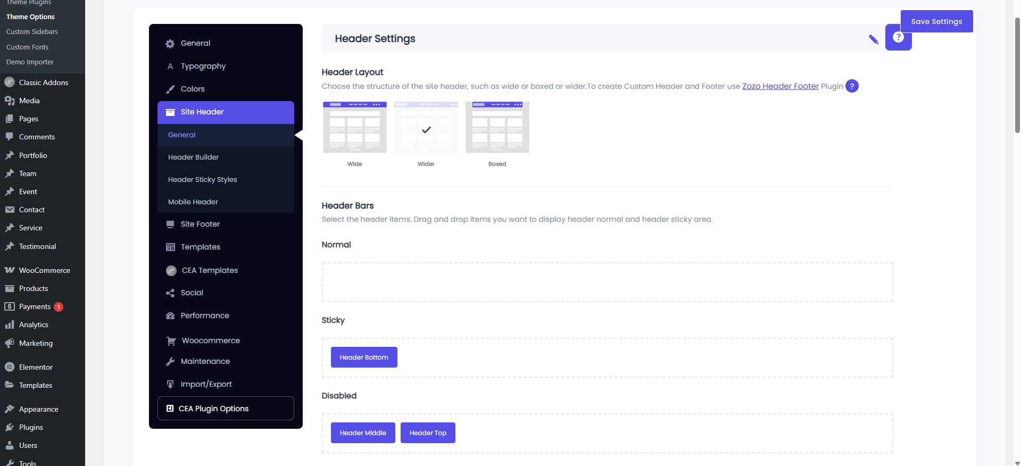Click the Header Bottom item in Sticky

(x=364, y=357)
